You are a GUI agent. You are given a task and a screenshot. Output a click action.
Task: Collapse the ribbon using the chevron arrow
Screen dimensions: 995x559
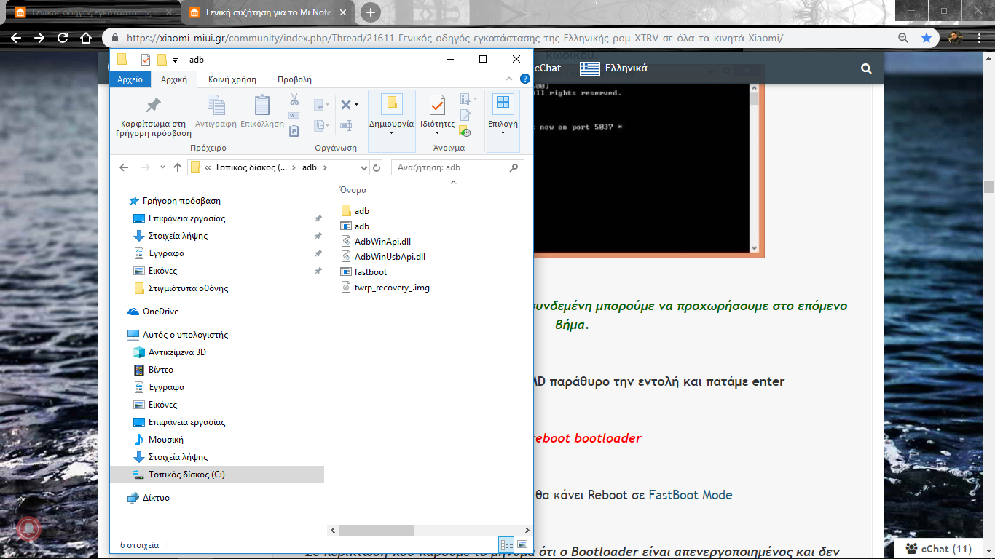(508, 79)
